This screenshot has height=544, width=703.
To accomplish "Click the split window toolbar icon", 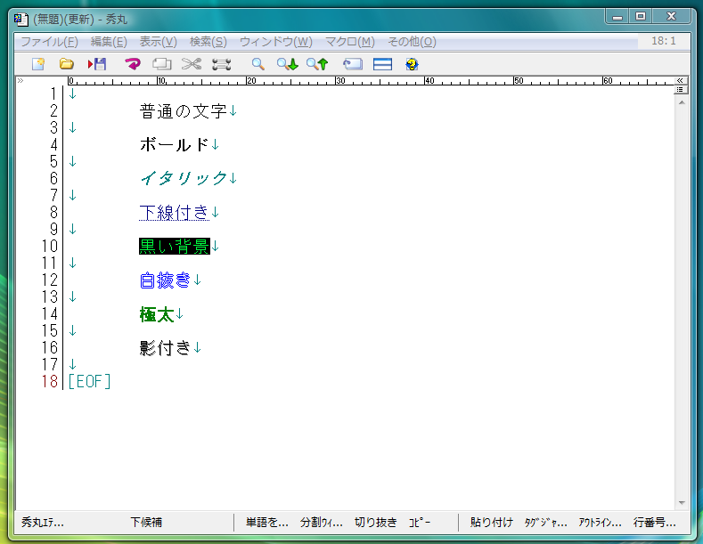I will click(x=382, y=64).
